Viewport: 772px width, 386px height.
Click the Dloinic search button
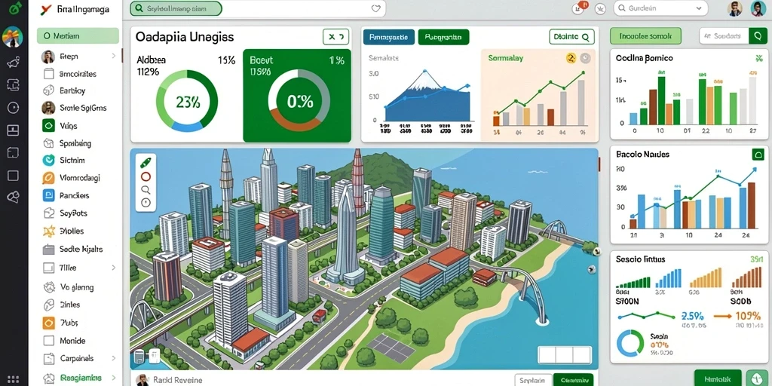click(x=571, y=36)
